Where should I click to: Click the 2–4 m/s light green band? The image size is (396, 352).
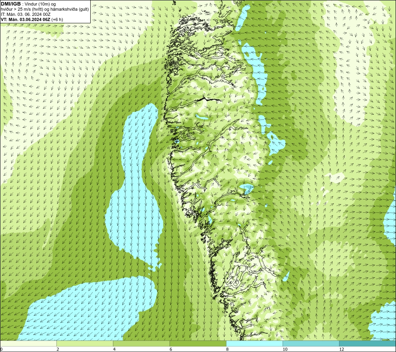(x=85, y=343)
